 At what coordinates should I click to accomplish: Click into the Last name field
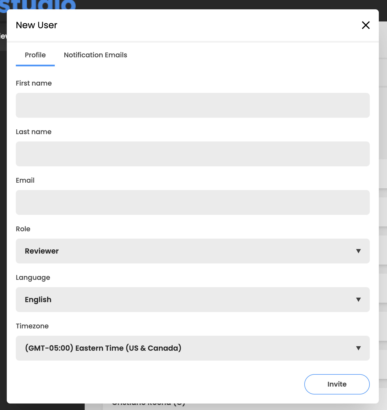click(x=193, y=154)
